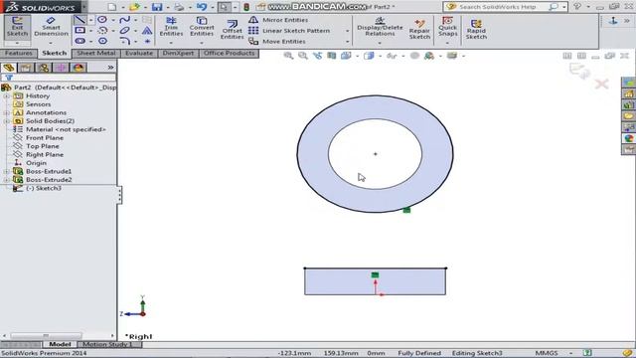Select Front Plane in the tree
This screenshot has width=636, height=358.
coord(45,138)
